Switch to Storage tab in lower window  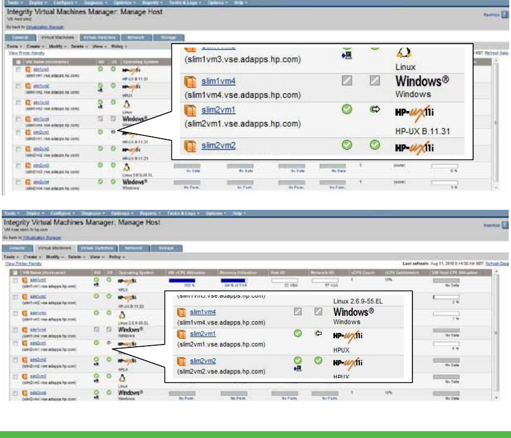pos(166,248)
